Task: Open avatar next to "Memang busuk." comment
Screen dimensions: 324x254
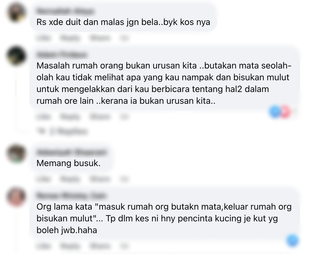Action: click(x=16, y=153)
